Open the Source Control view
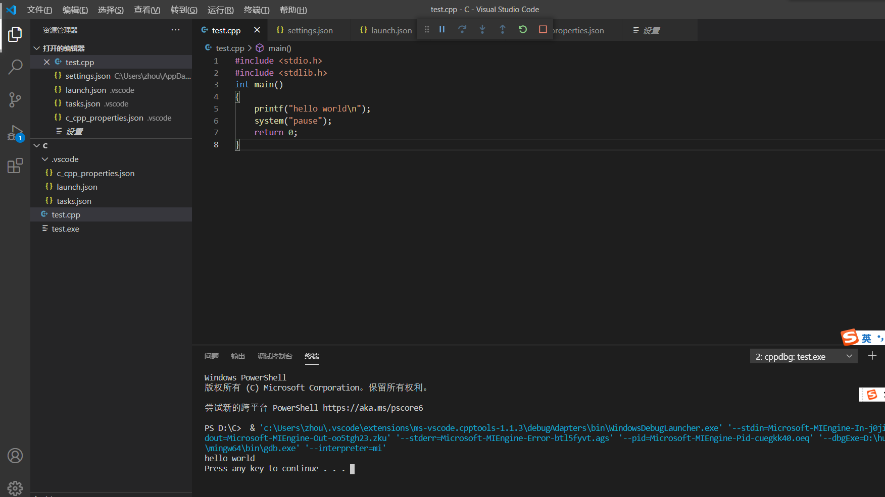Viewport: 885px width, 497px height. 15,99
